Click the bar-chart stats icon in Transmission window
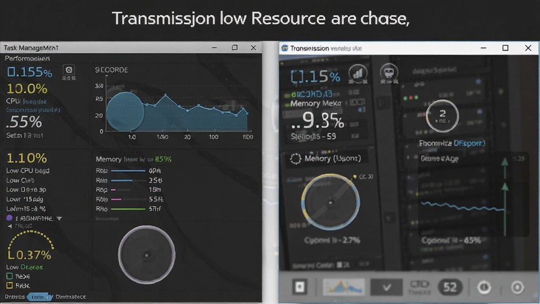This screenshot has height=304, width=540. 358,73
